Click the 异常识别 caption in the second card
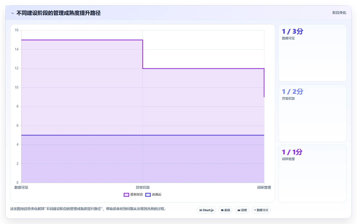Image resolution: width=357 pixels, height=224 pixels. 288,99
